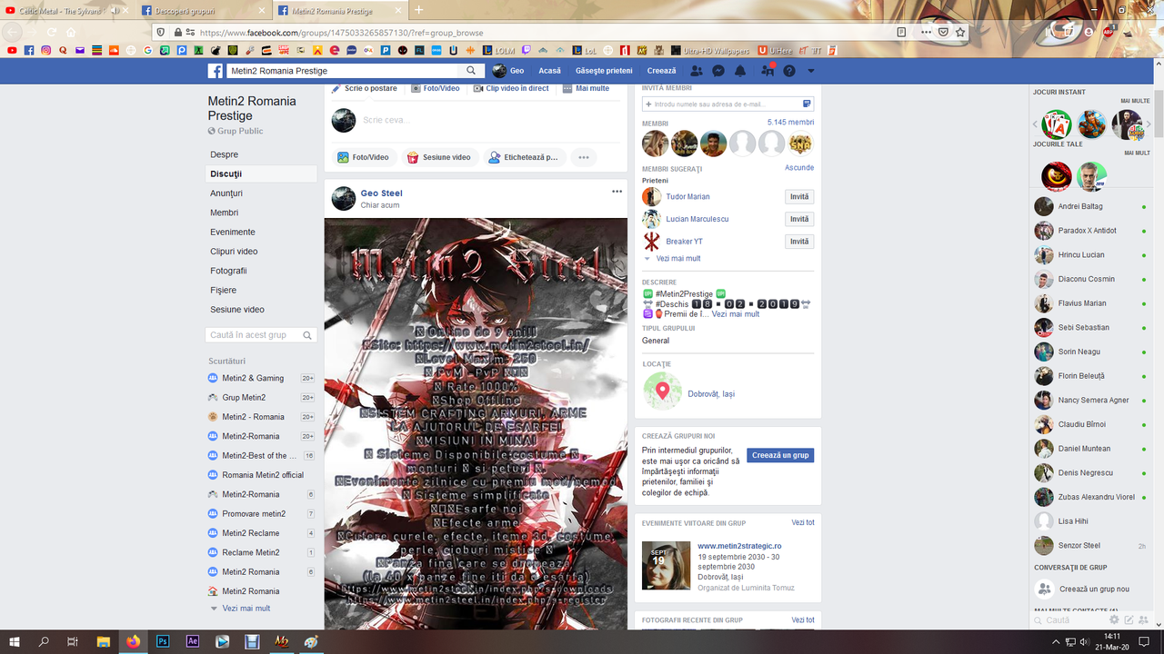The width and height of the screenshot is (1164, 654).
Task: Click 'Etichetează p...' tag button
Action: (524, 157)
